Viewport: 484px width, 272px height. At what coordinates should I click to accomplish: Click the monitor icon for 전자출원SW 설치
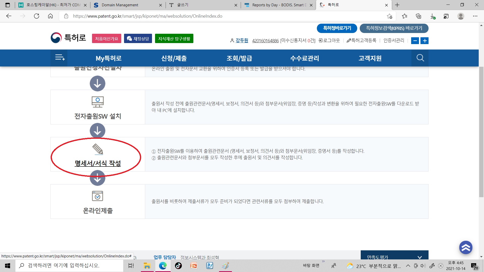pyautogui.click(x=98, y=102)
